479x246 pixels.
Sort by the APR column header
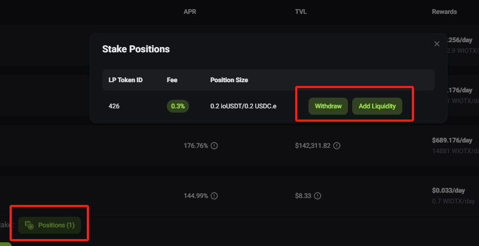tap(190, 12)
